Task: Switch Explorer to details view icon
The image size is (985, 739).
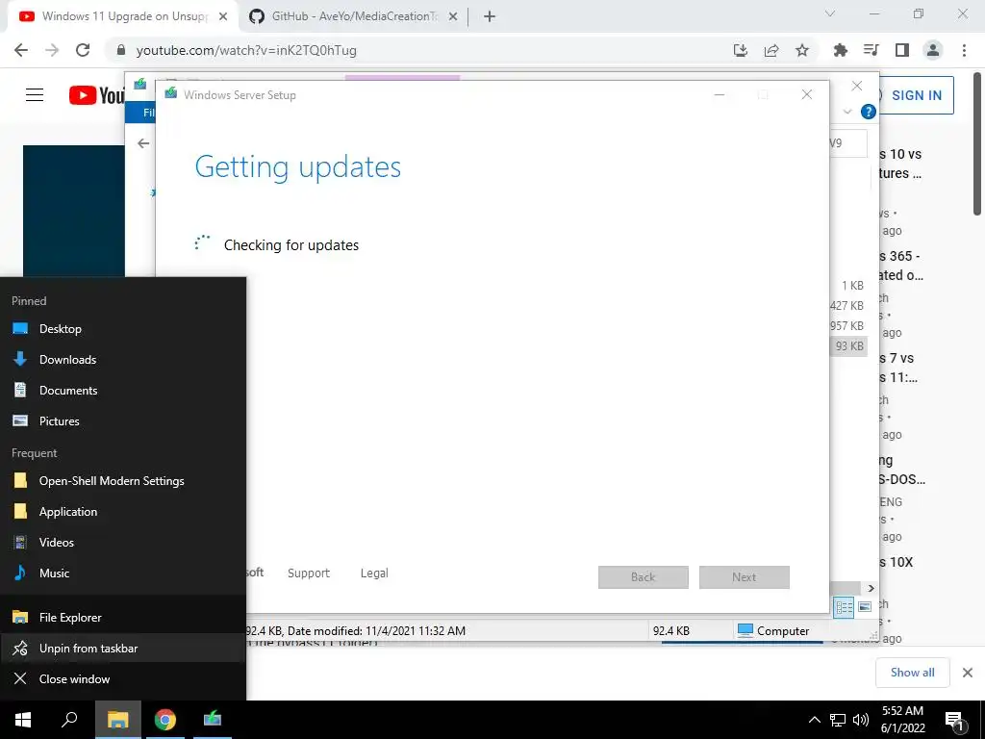Action: tap(844, 607)
